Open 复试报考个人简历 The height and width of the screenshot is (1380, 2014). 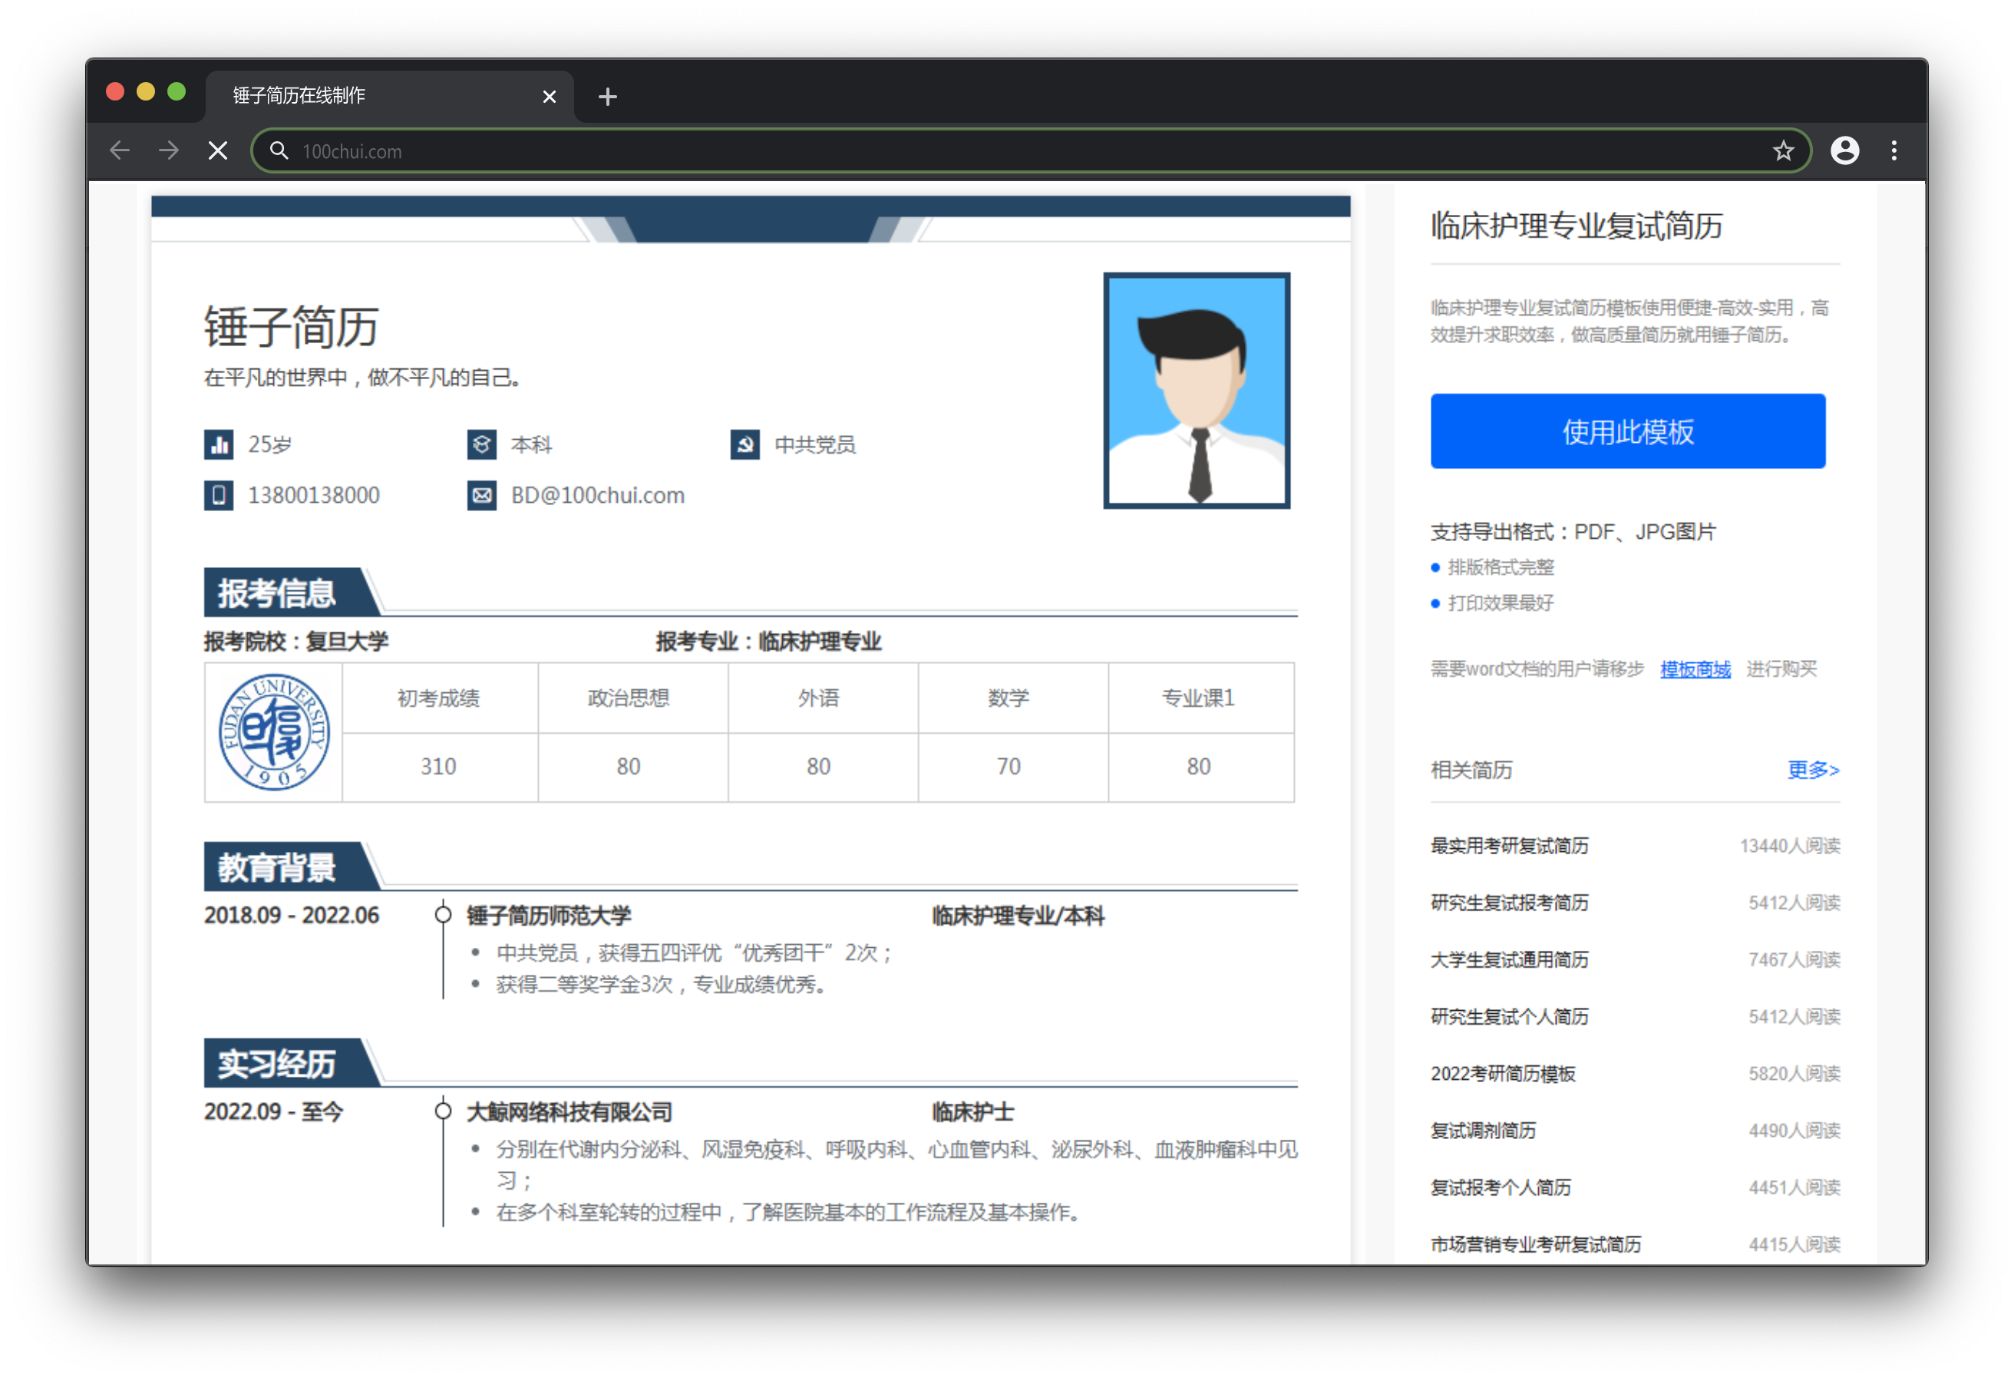[x=1500, y=1187]
